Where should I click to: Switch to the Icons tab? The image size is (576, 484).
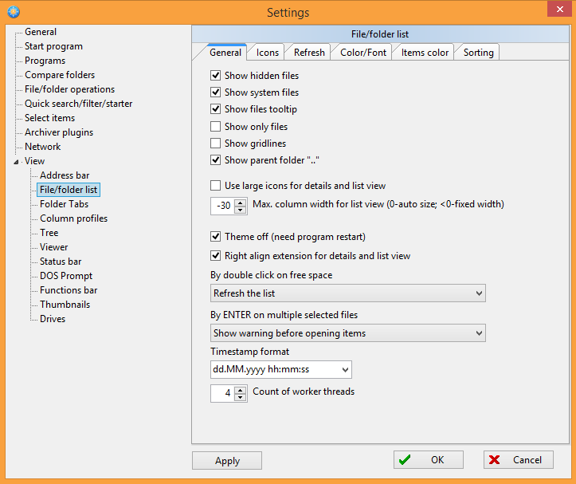pyautogui.click(x=268, y=53)
